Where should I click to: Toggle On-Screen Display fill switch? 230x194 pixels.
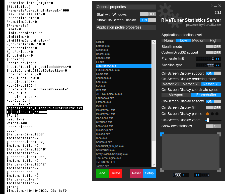tap(213, 108)
